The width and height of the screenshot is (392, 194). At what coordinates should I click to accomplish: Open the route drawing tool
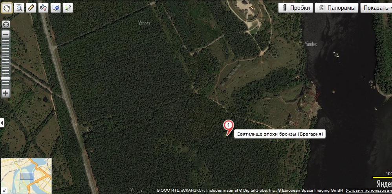(44, 8)
